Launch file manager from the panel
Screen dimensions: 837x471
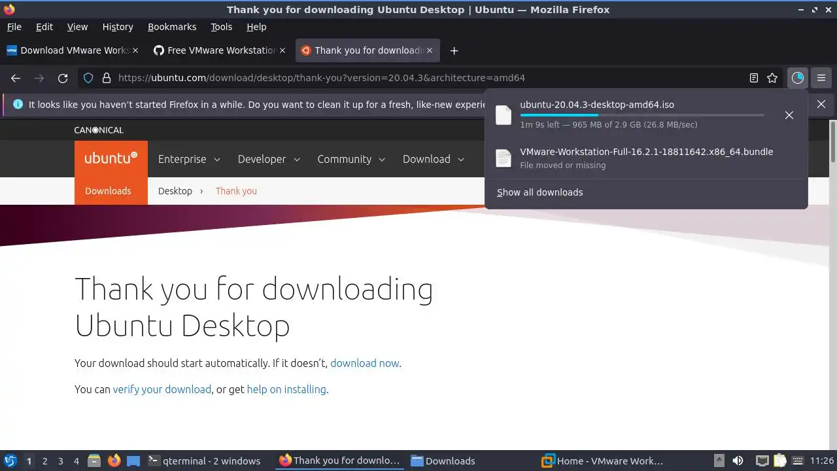click(94, 461)
